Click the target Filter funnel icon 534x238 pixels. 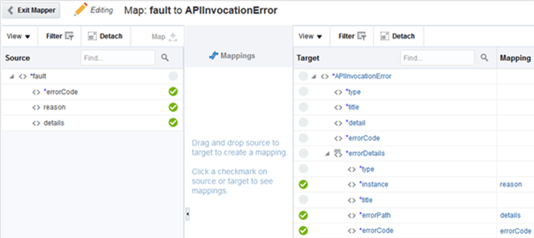tap(362, 36)
